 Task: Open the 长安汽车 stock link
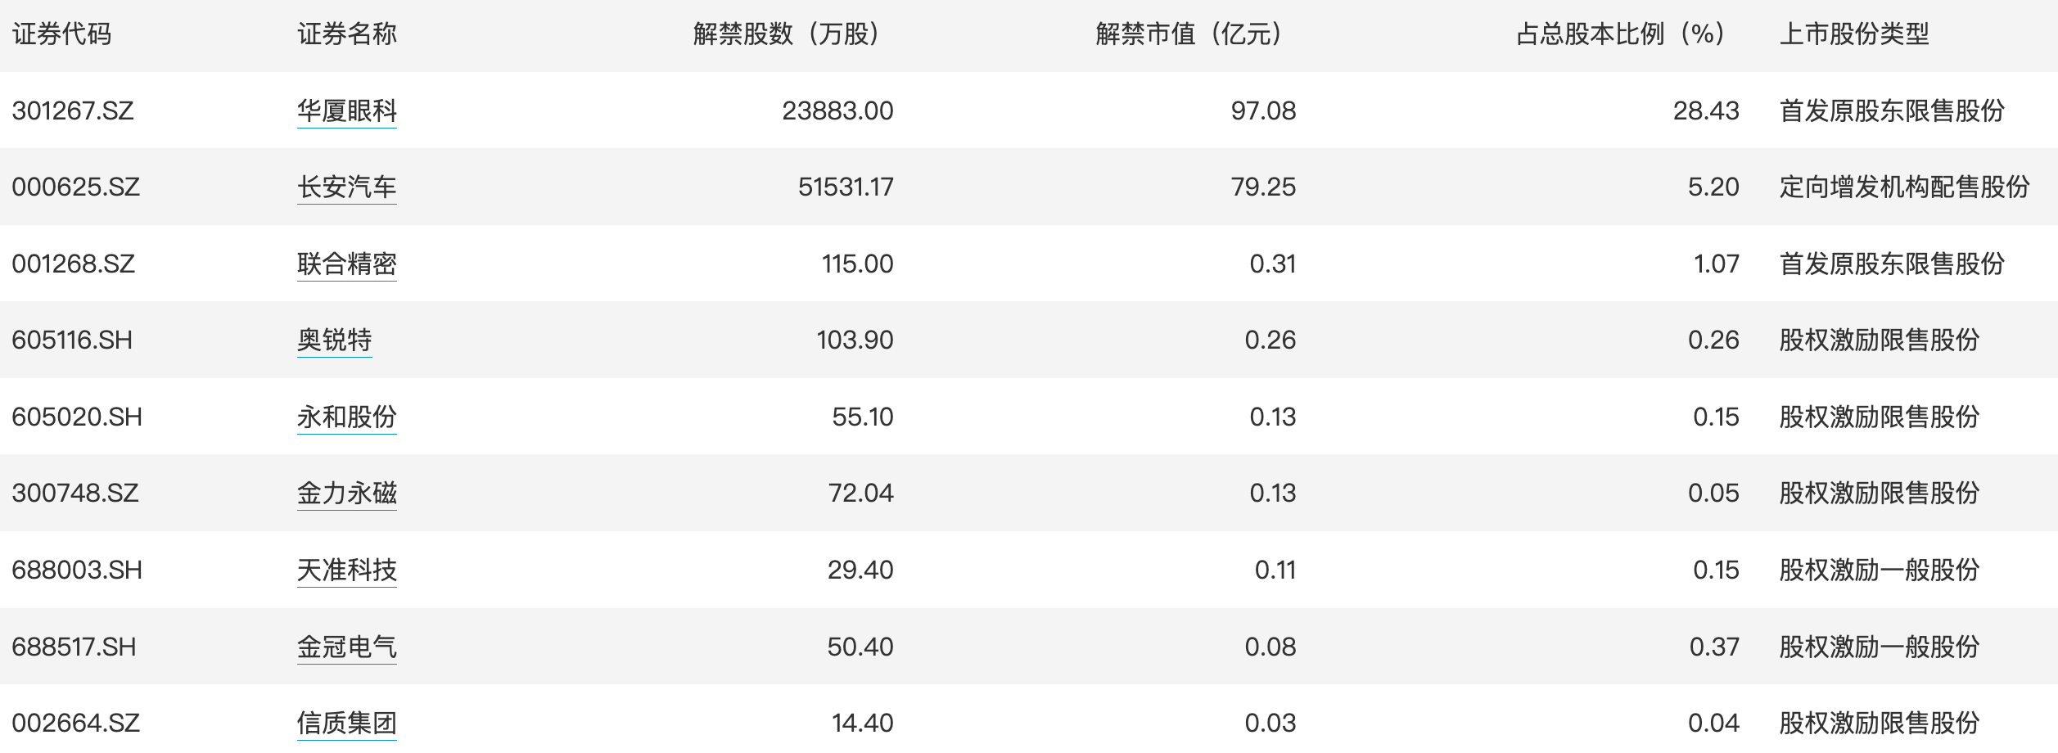click(346, 187)
